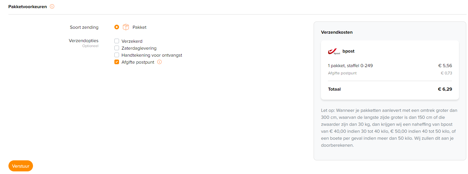Click the Zaterdaglevering label
This screenshot has height=174, width=468.
click(x=139, y=48)
